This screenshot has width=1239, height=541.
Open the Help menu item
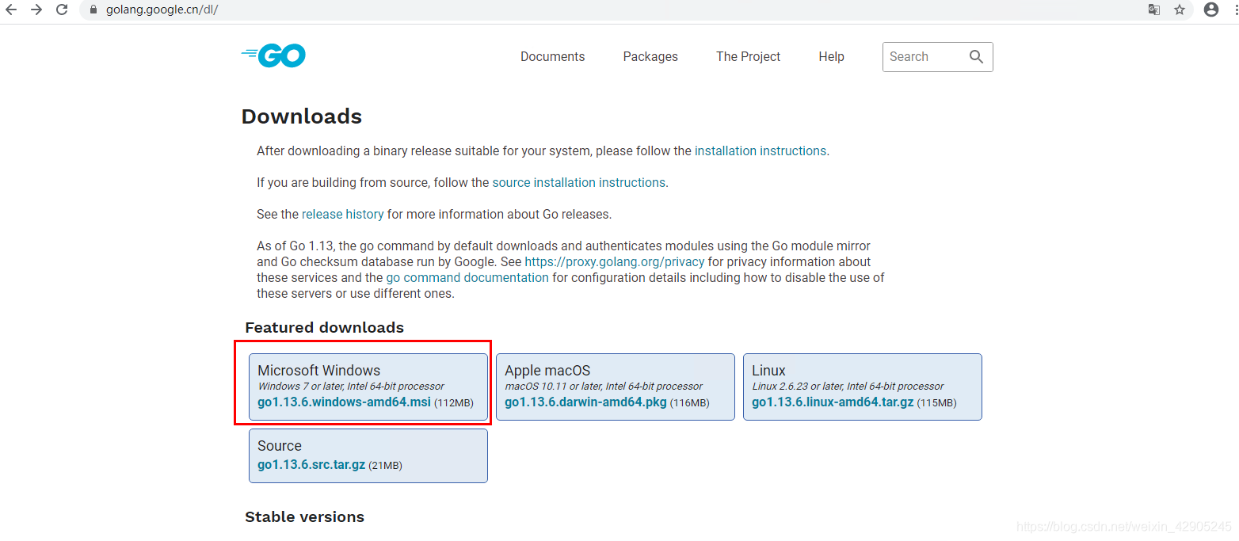(831, 56)
